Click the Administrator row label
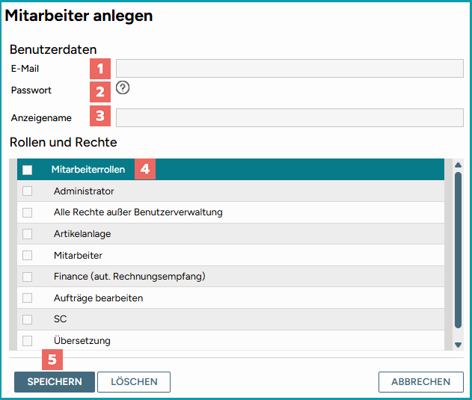Screen dimensions: 472x400 [84, 191]
